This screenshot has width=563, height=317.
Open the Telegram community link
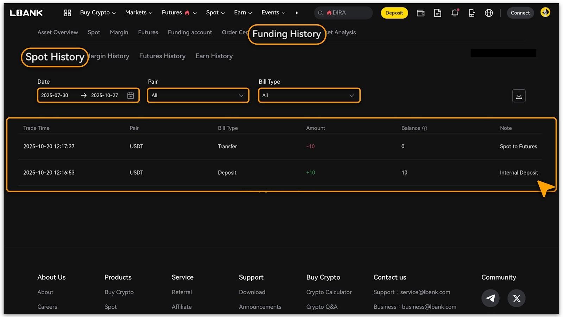click(490, 298)
